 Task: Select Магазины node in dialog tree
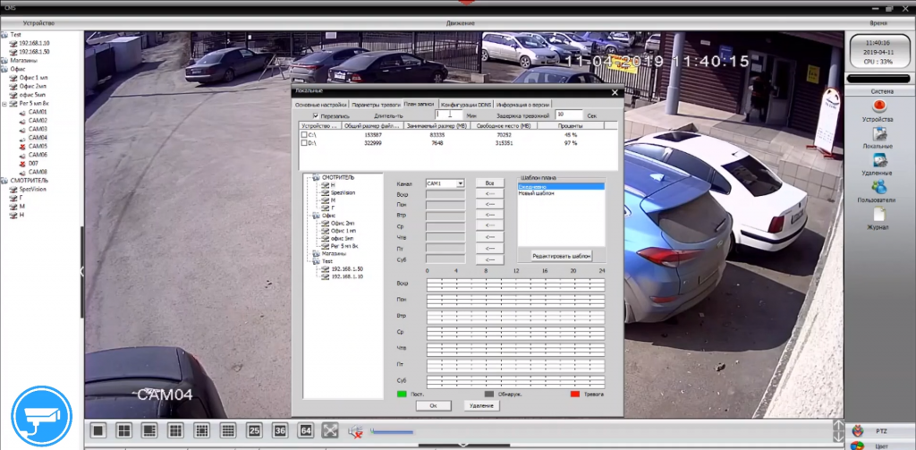pos(334,254)
